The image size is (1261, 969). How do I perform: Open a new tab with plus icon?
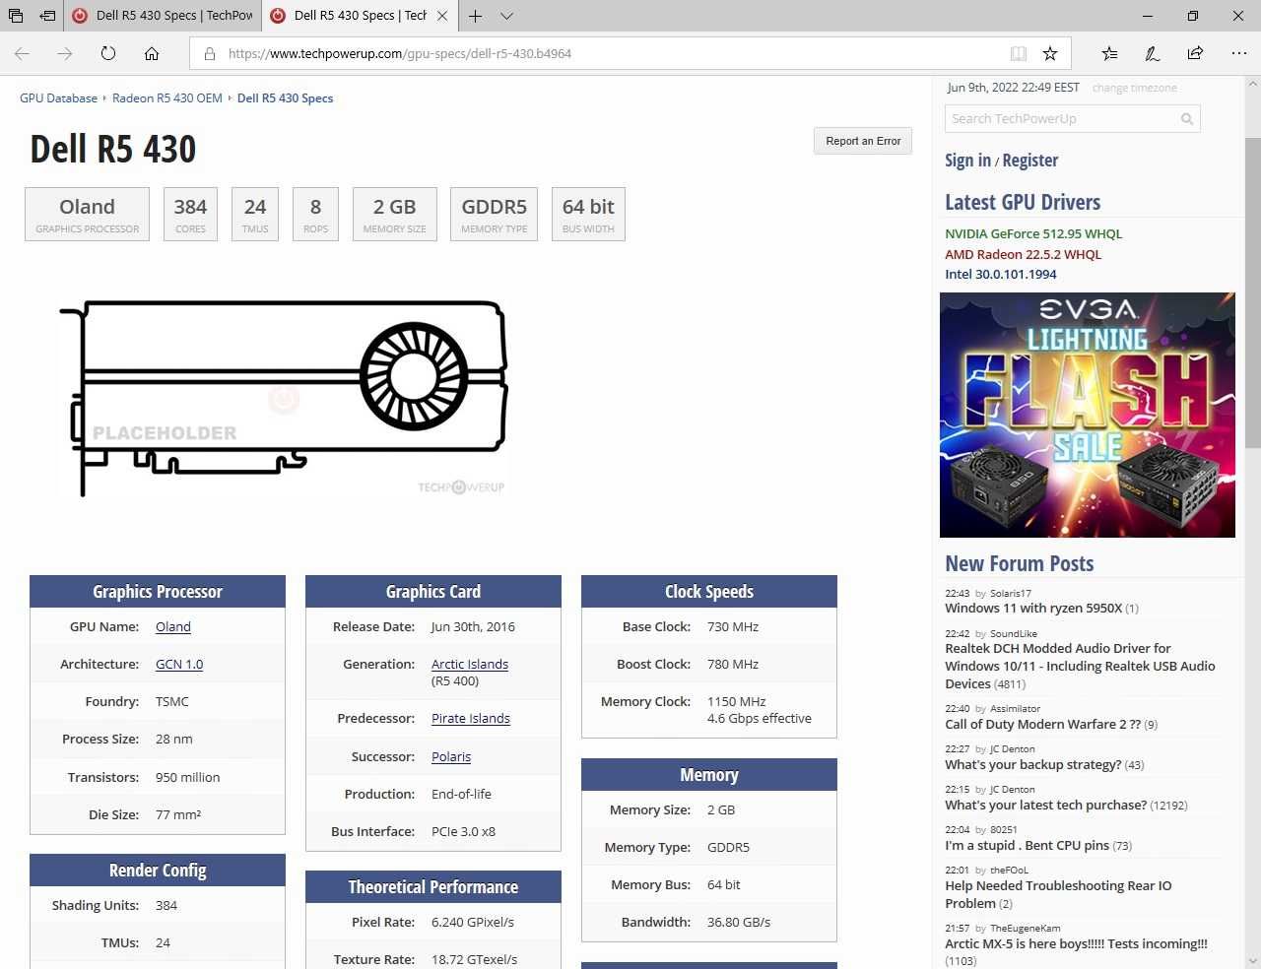(x=475, y=16)
